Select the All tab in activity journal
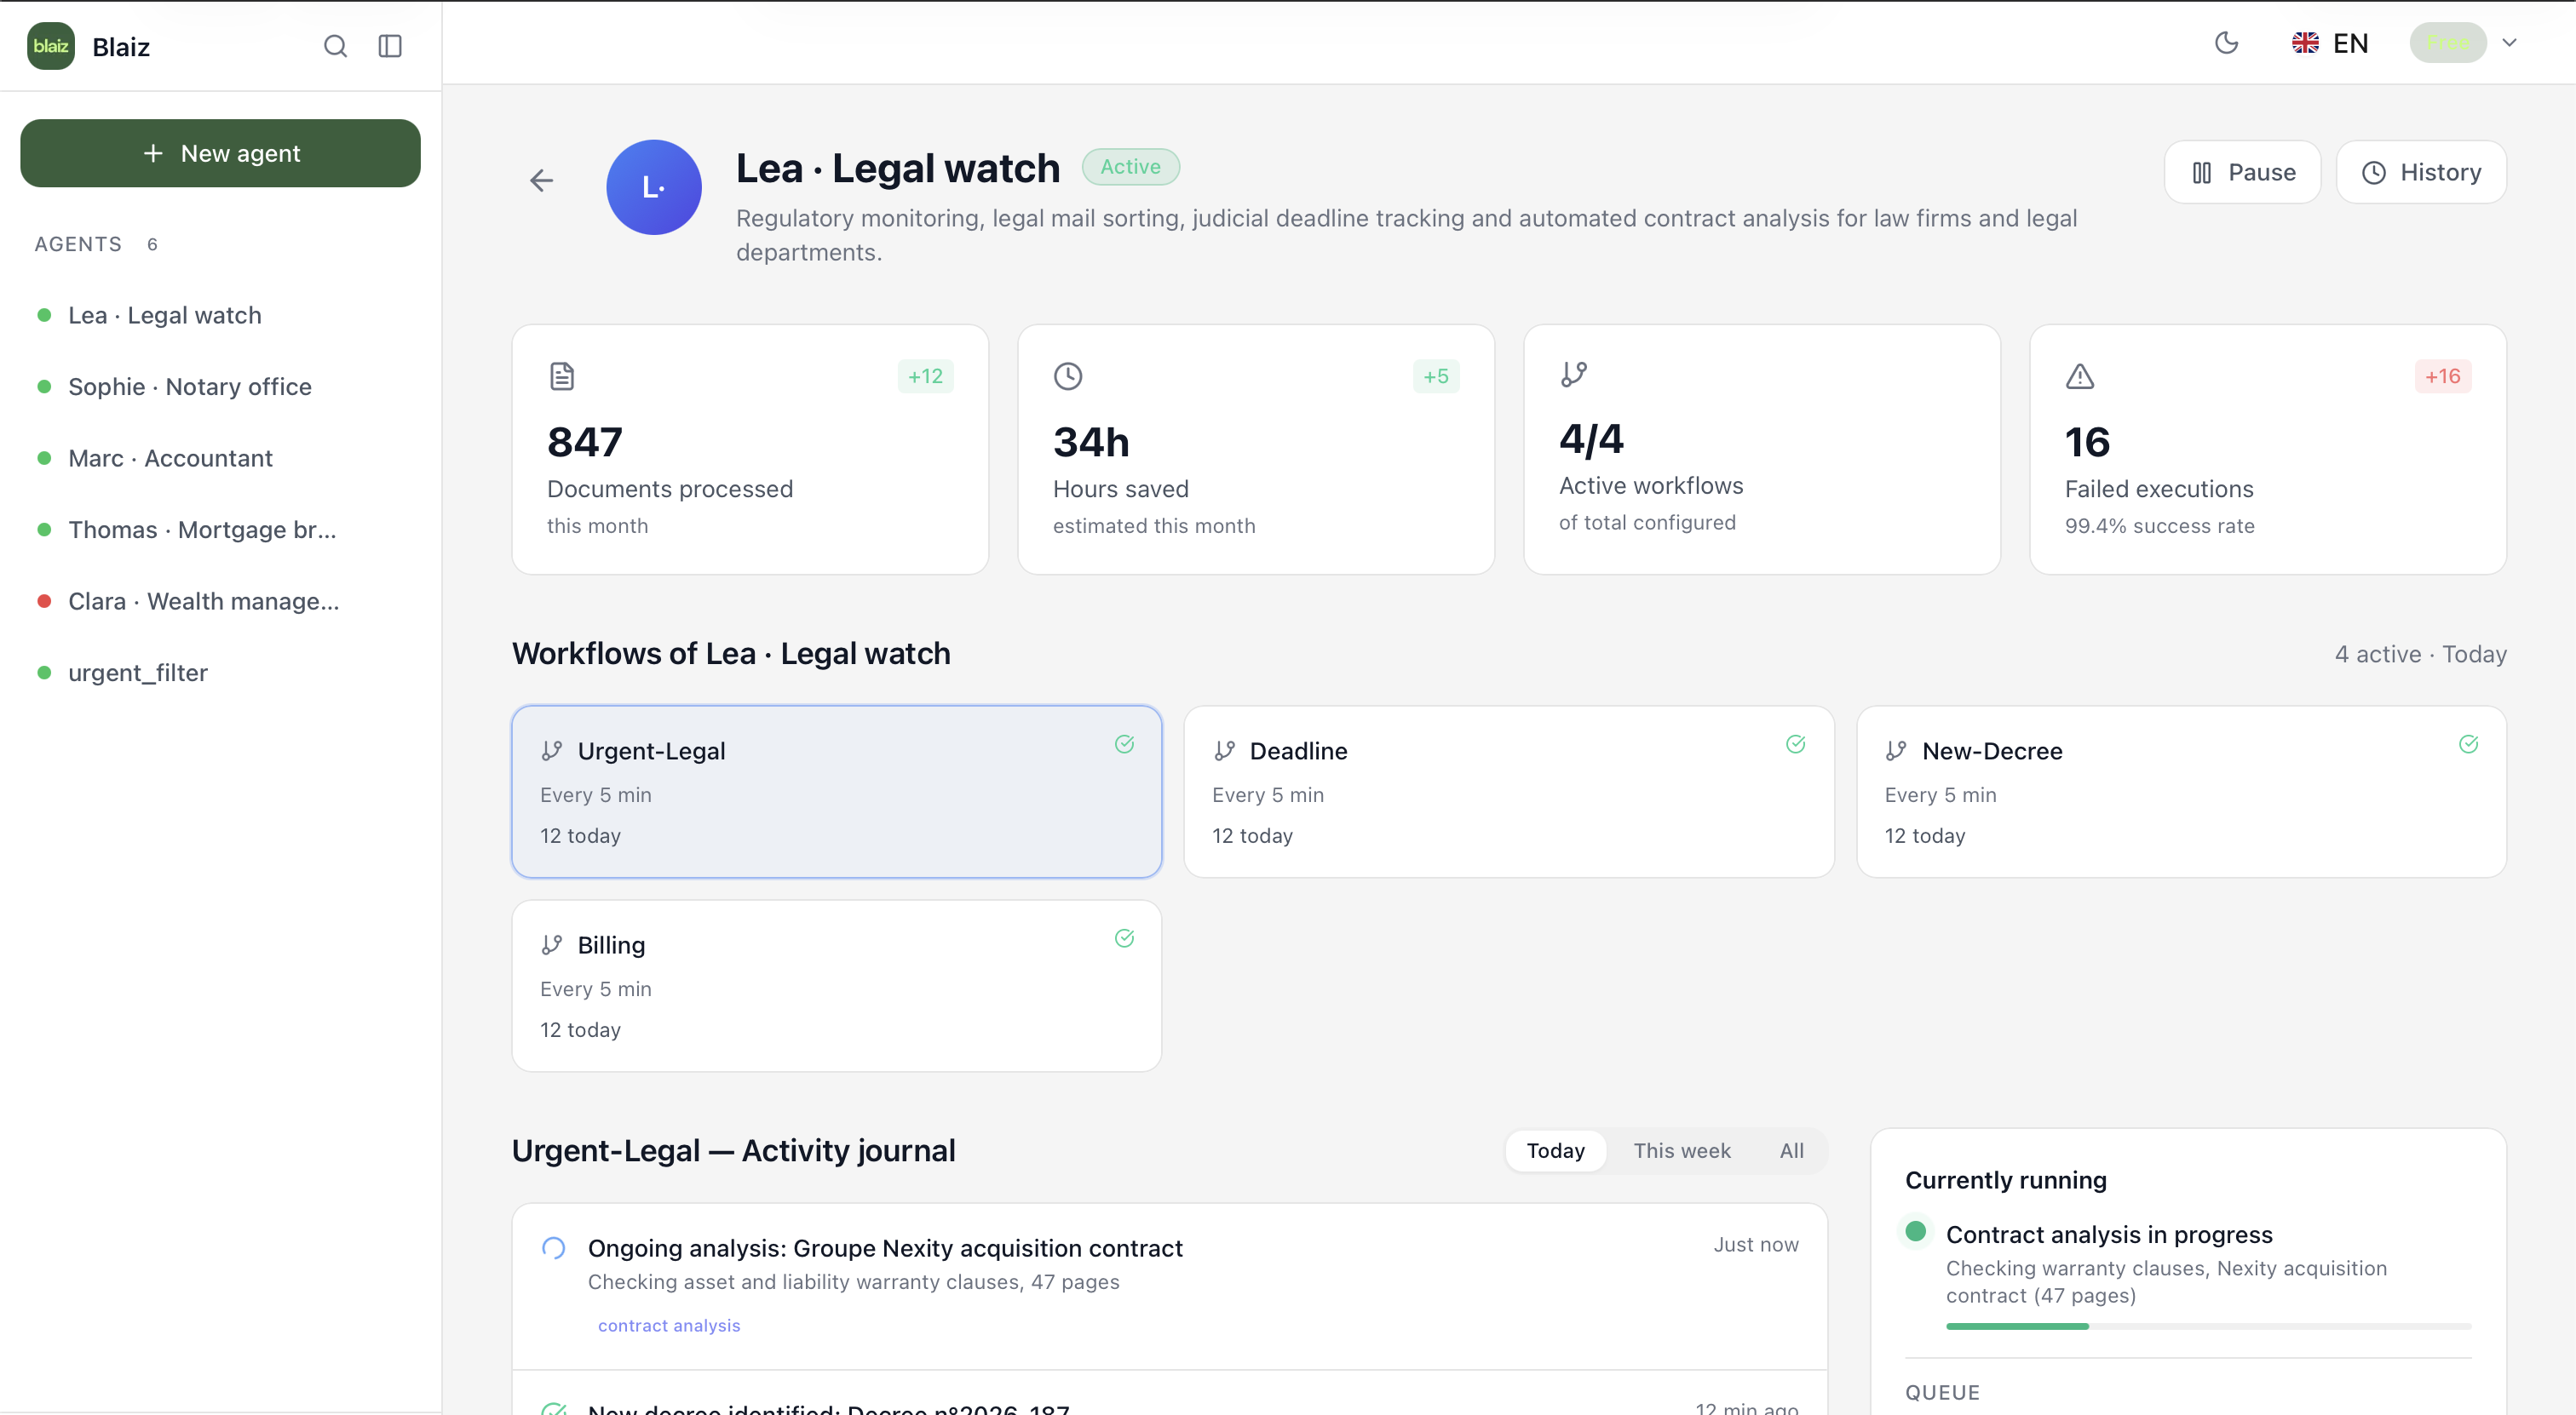This screenshot has width=2576, height=1415. click(x=1791, y=1150)
